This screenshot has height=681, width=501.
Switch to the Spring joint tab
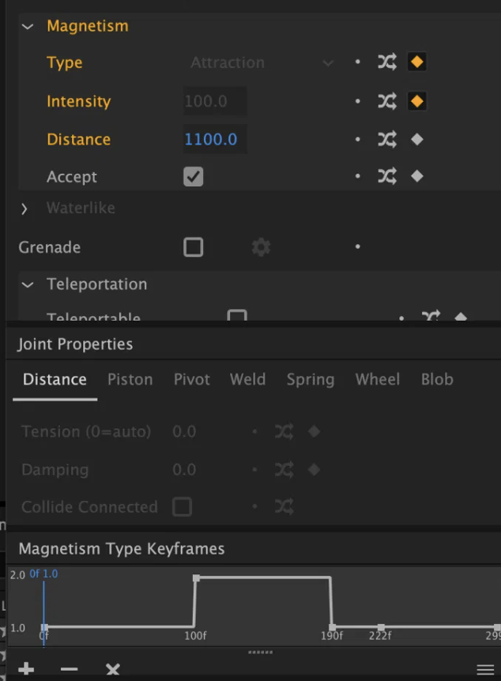click(311, 379)
